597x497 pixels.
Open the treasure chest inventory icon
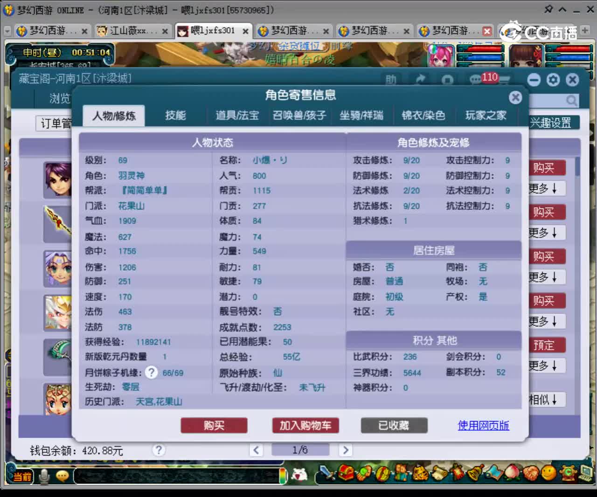coord(346,473)
